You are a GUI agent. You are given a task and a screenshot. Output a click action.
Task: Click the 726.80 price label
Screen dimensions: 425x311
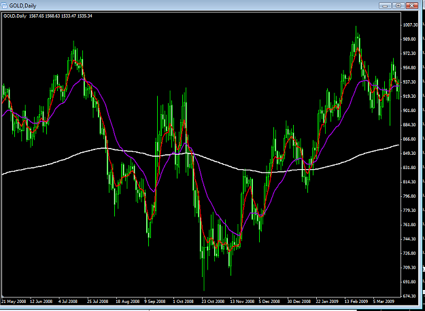(x=409, y=253)
